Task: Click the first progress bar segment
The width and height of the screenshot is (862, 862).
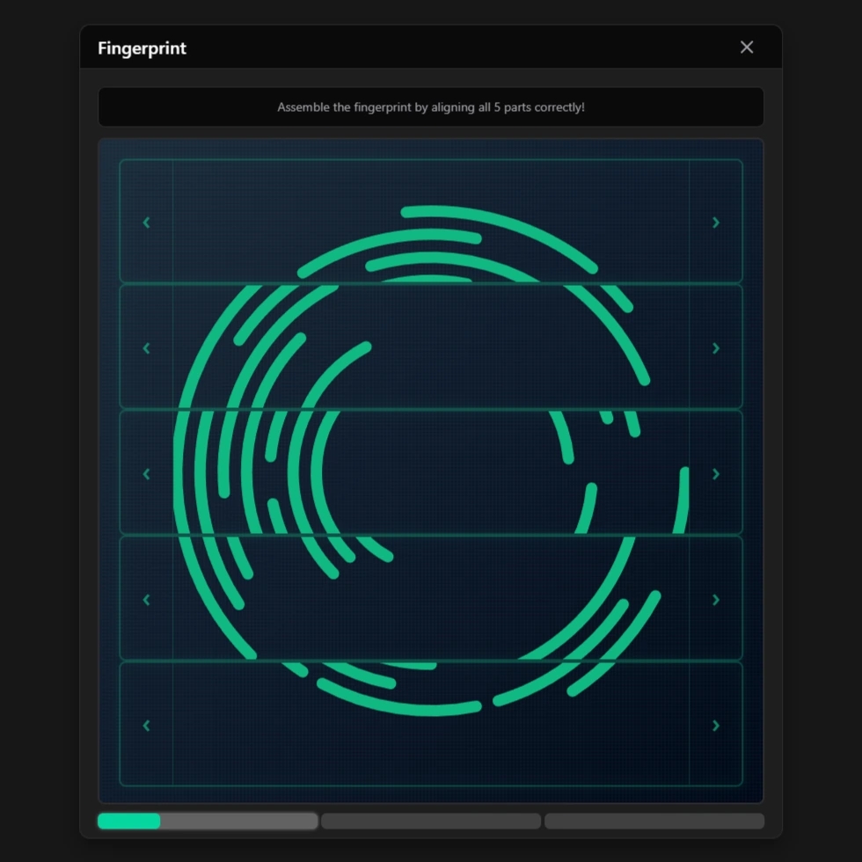Action: tap(208, 821)
